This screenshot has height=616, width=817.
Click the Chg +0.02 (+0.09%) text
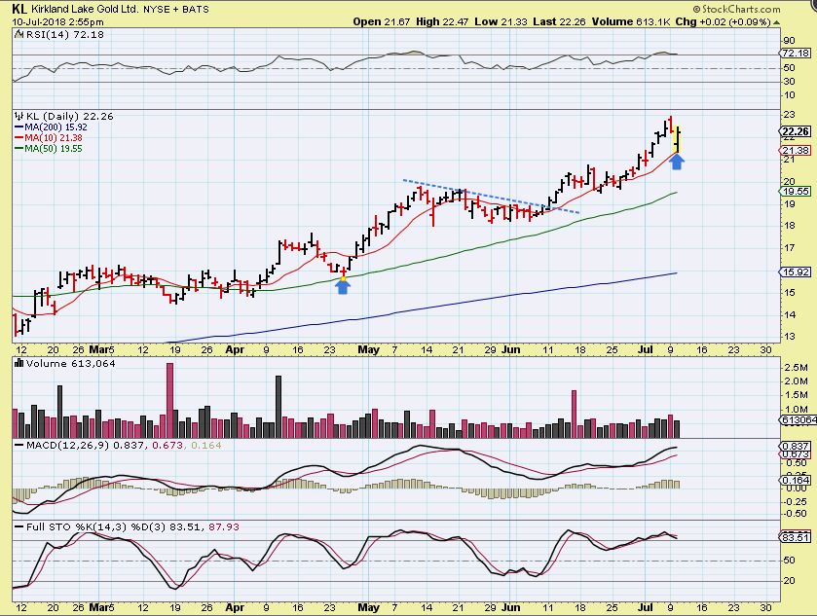click(x=724, y=21)
